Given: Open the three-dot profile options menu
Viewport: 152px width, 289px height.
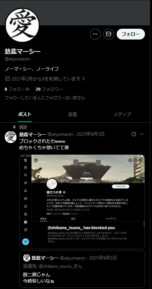Looking at the screenshot, I should [x=95, y=34].
